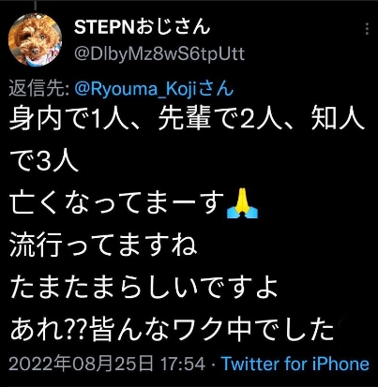Open STEPNおじさん display name profile

[x=142, y=27]
